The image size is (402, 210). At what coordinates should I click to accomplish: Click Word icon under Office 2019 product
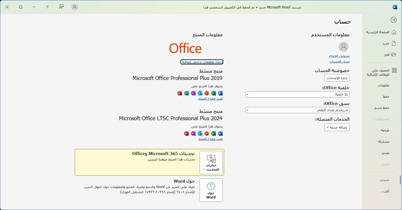[x=220, y=93]
